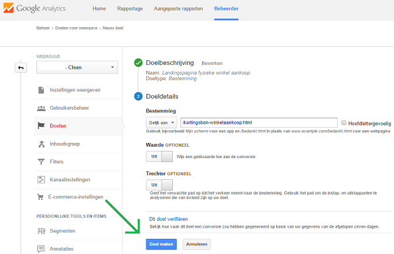The width and height of the screenshot is (394, 254).
Task: Click the 'PERSOONLIJKE TOOLS EN ITEMS' header
Action: pyautogui.click(x=72, y=216)
